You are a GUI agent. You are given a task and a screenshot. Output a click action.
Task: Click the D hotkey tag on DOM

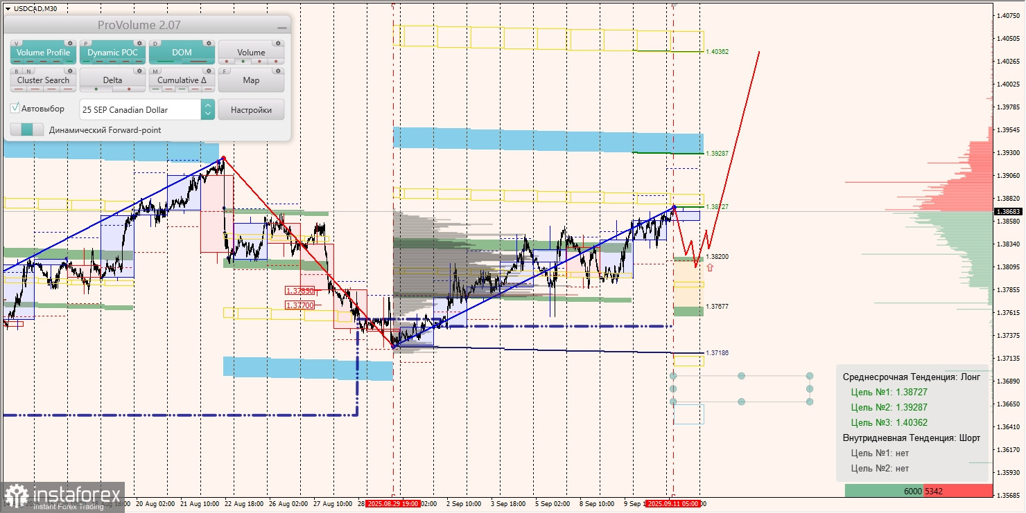(155, 43)
